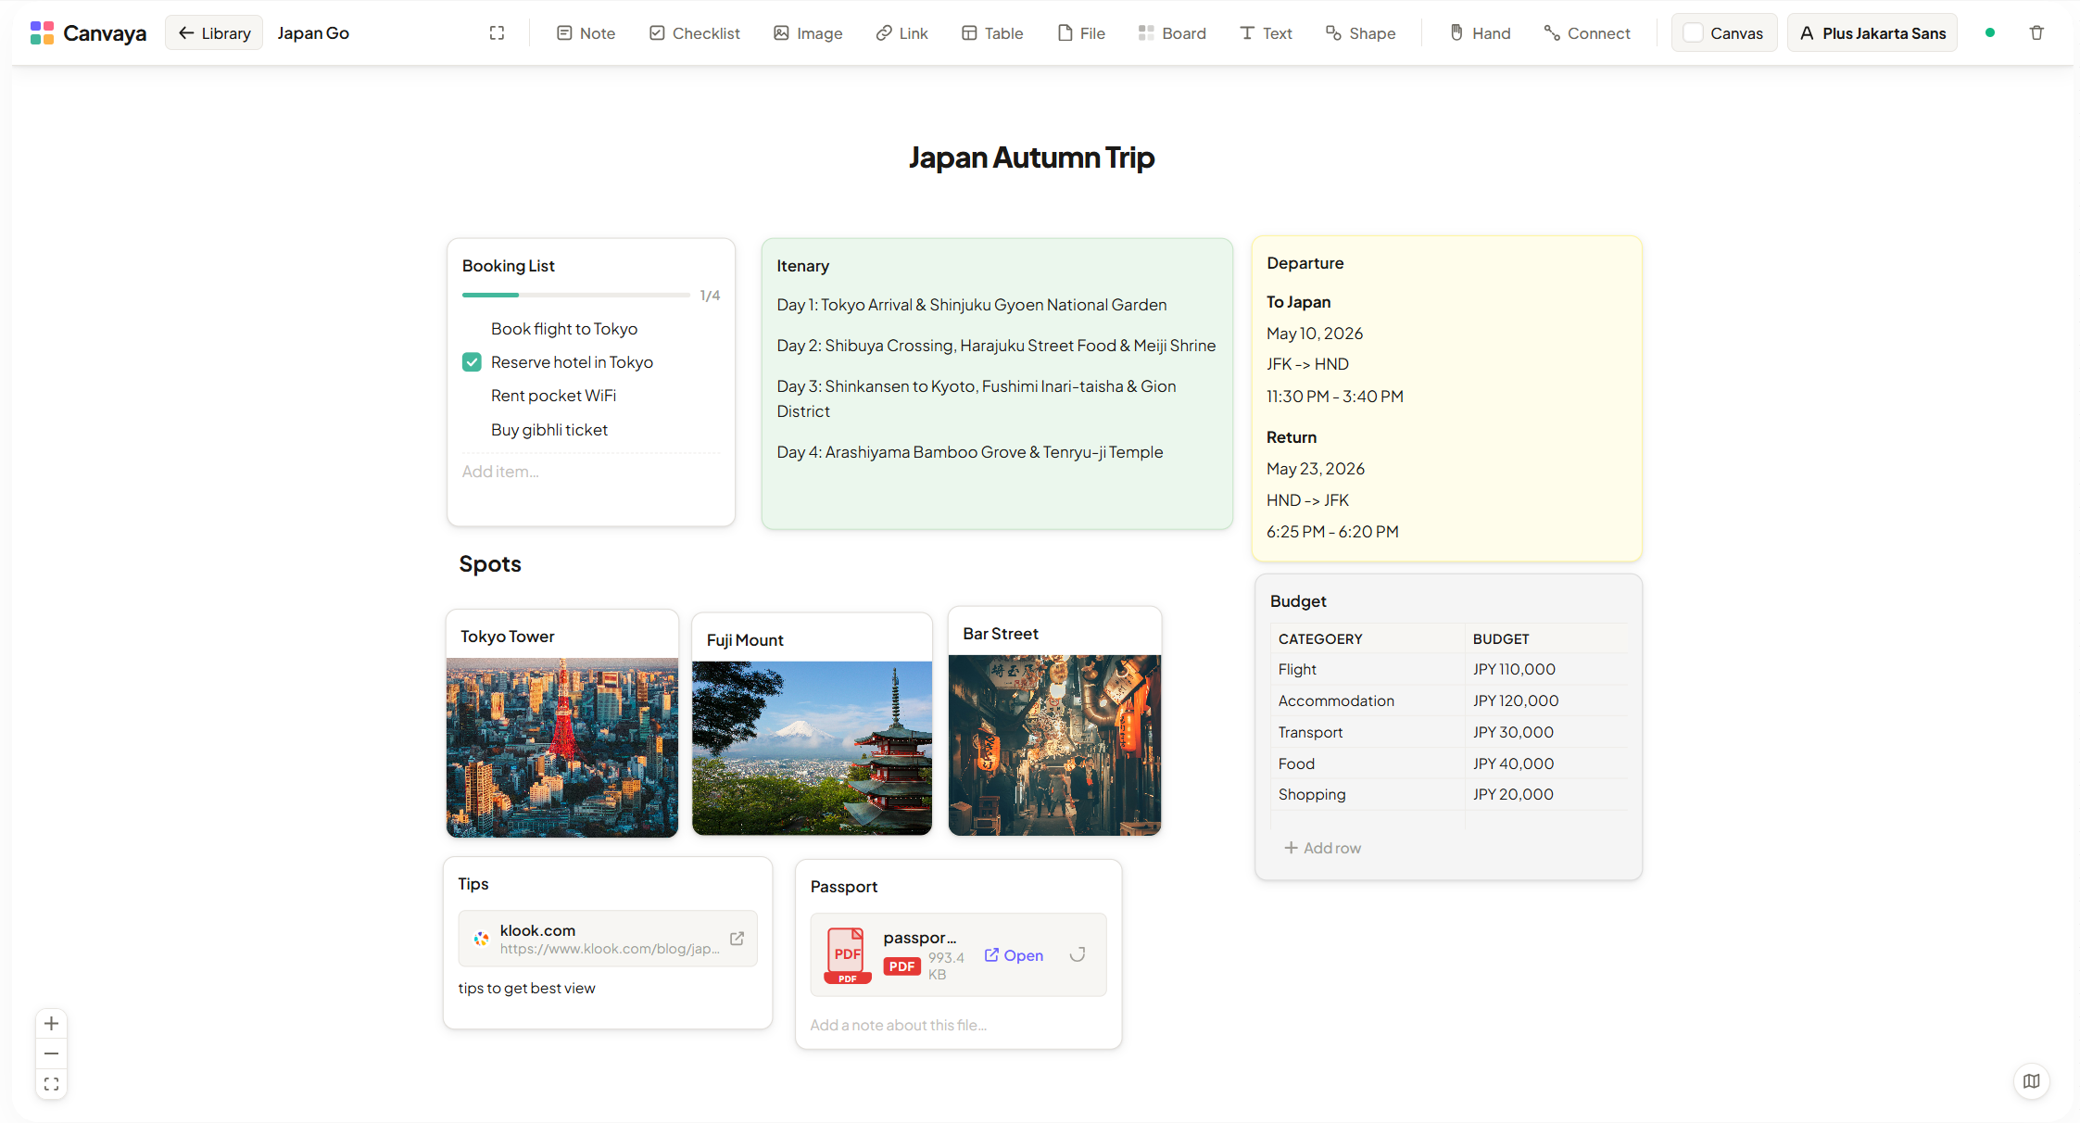The width and height of the screenshot is (2080, 1123).
Task: Open the passport PDF file
Action: pos(1014,955)
